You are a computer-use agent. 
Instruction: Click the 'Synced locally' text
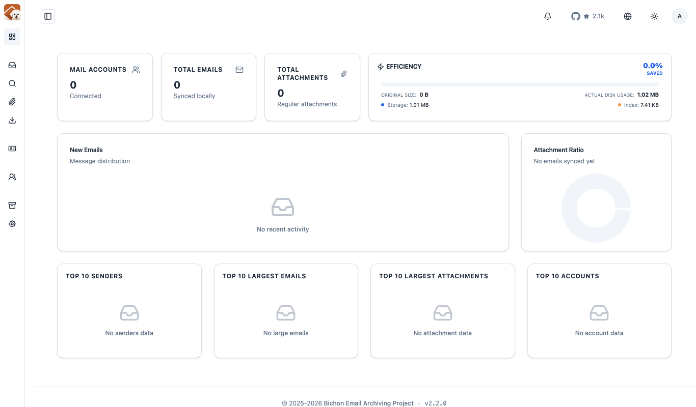point(194,96)
